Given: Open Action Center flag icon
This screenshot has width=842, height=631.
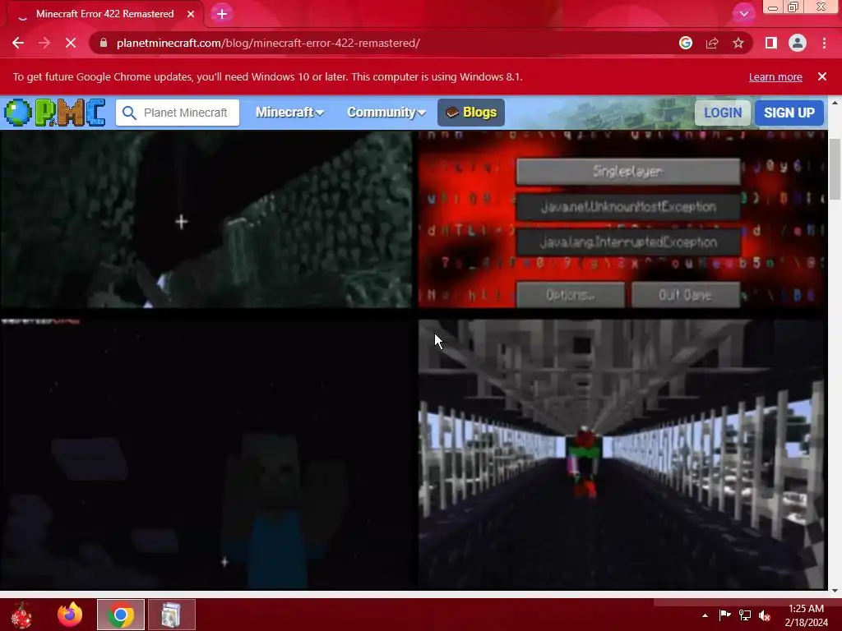Looking at the screenshot, I should click(x=724, y=615).
